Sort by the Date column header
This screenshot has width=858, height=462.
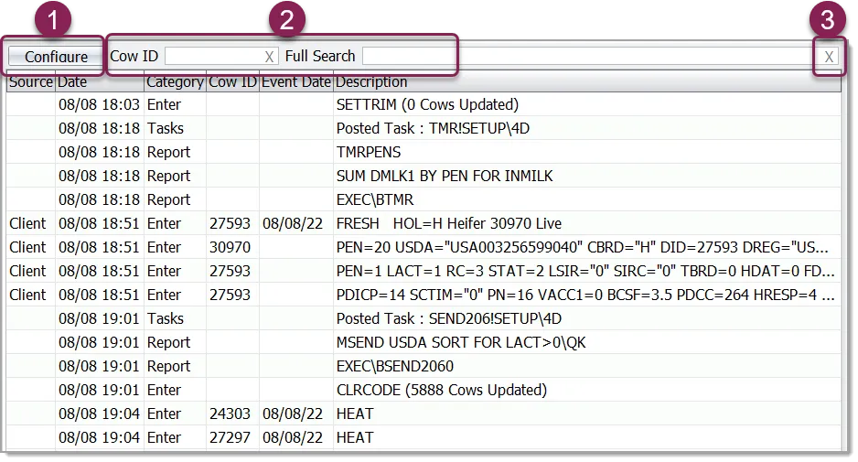(100, 82)
